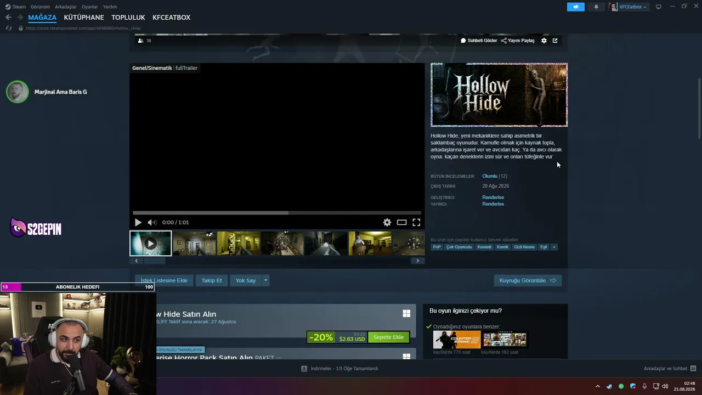Select the third yellow-room screenshot thumbnail

239,243
